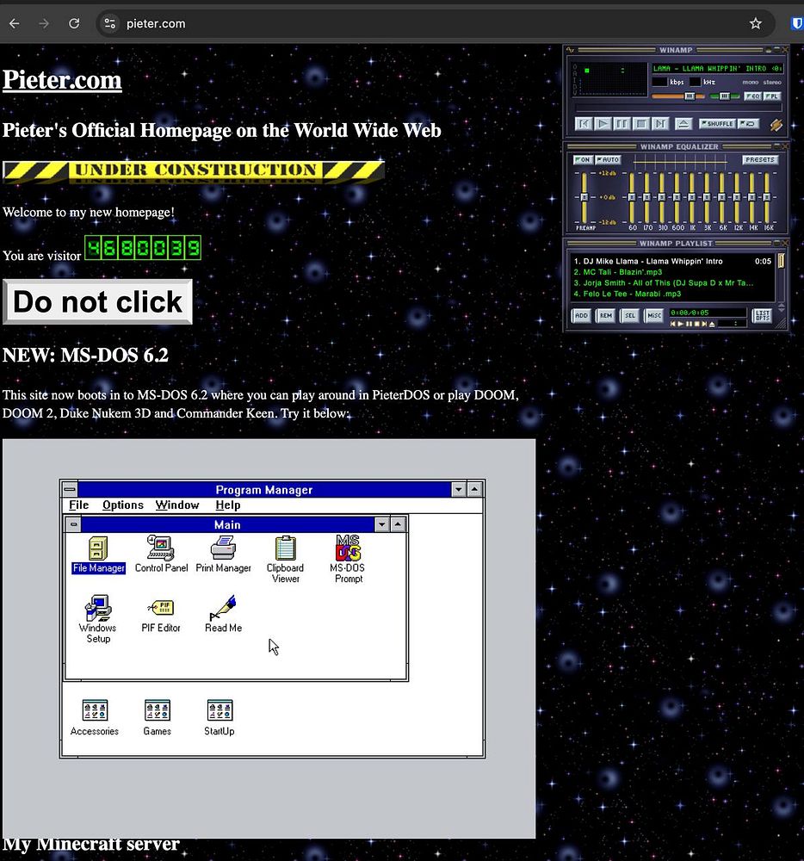Play the track in Winamp
Viewport: 804px width, 861px height.
click(603, 123)
